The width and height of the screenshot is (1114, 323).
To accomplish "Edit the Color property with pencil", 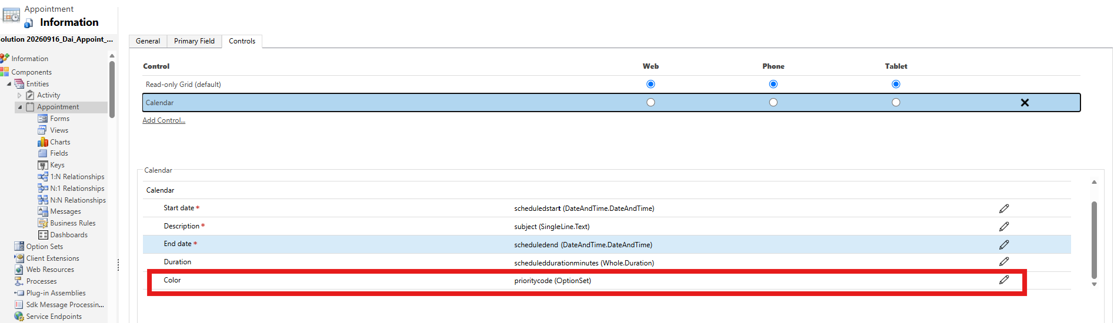I will pos(1004,280).
